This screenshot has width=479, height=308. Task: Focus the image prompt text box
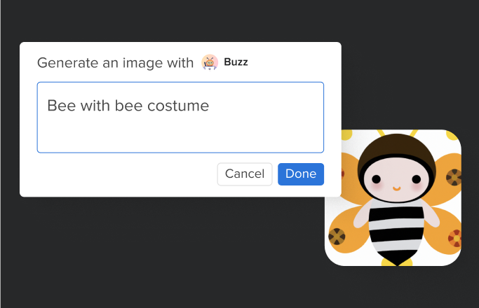[x=180, y=118]
